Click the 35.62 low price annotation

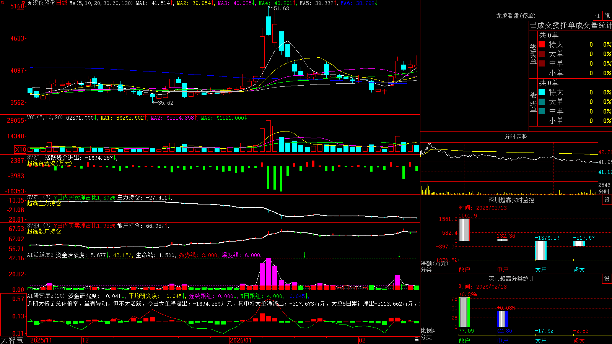coord(166,103)
